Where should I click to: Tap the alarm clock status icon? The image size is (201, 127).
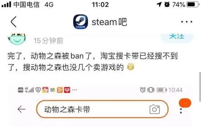tap(167, 5)
